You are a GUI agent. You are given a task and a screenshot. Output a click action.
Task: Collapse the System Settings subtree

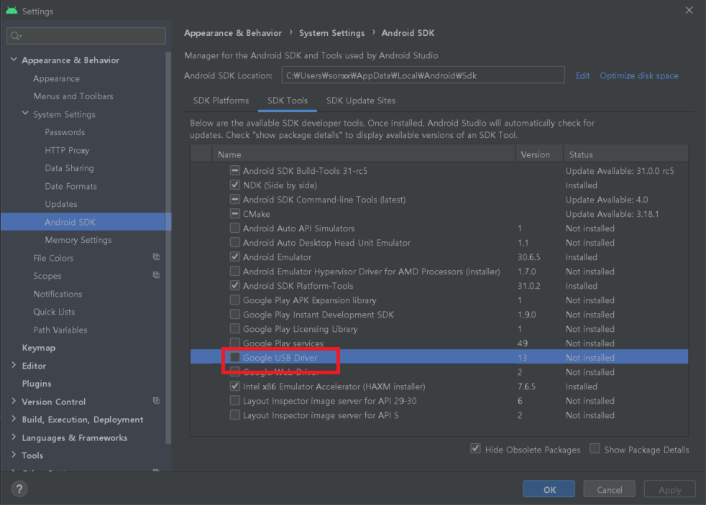pos(25,113)
